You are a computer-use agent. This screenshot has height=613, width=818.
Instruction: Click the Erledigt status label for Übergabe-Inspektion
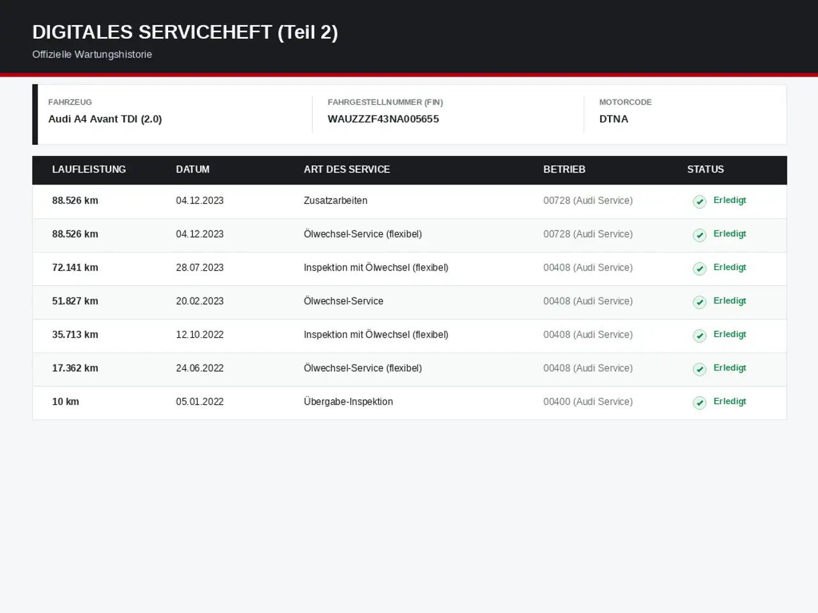730,402
